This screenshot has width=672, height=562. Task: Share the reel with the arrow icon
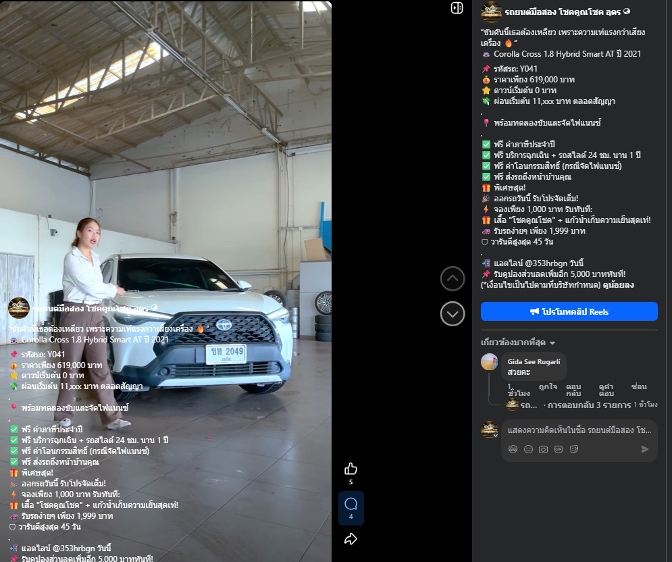(x=351, y=539)
